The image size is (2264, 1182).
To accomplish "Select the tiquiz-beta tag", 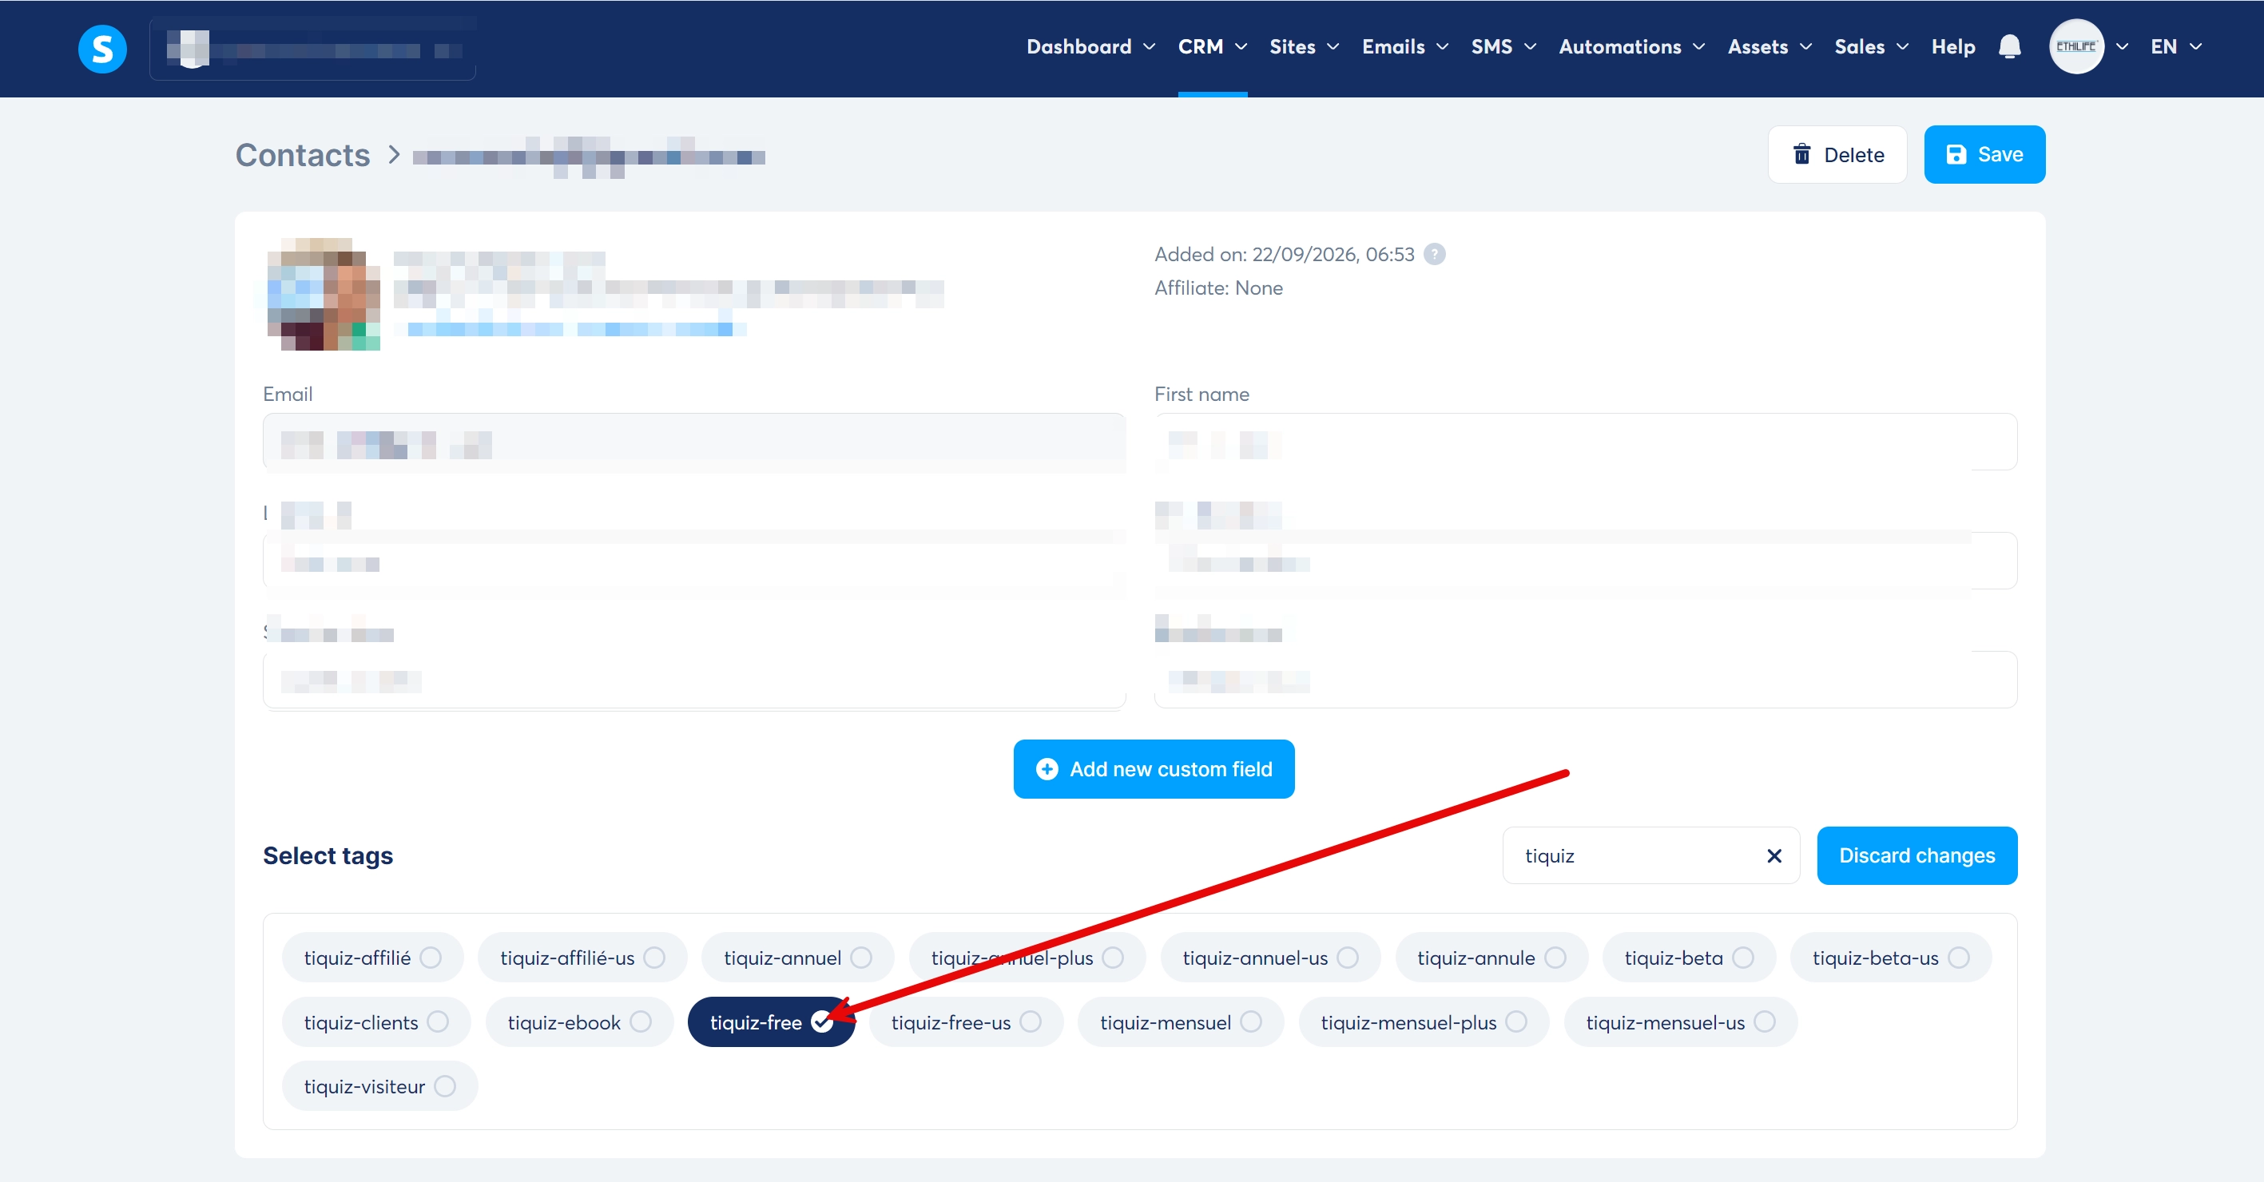I will [x=1688, y=957].
